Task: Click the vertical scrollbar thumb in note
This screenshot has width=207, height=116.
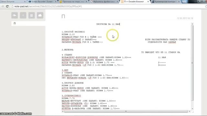Action: coord(192,63)
